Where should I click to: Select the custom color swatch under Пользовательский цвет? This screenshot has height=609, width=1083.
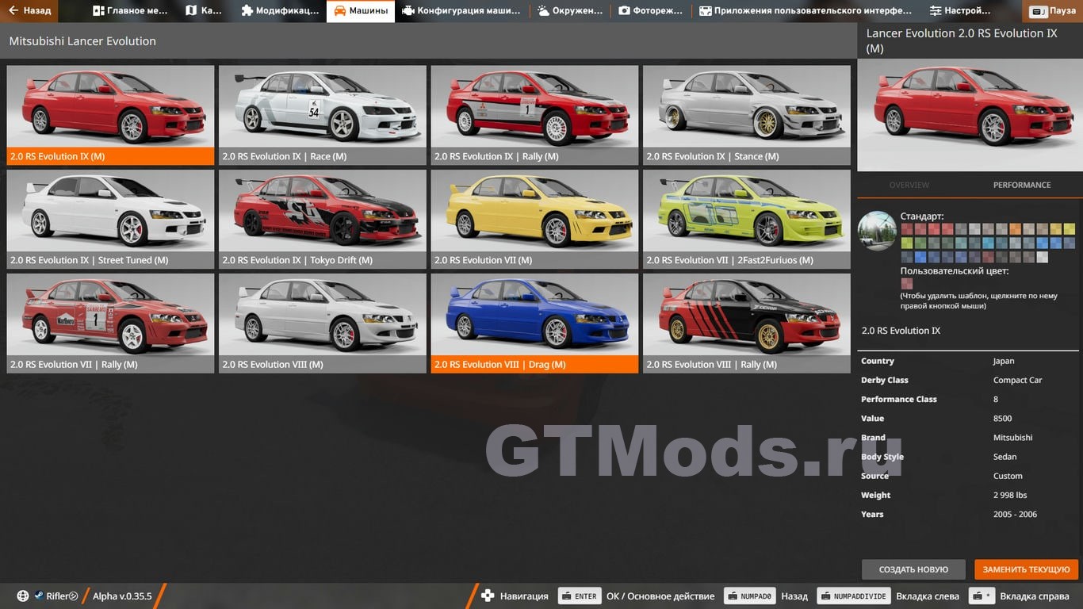[907, 284]
